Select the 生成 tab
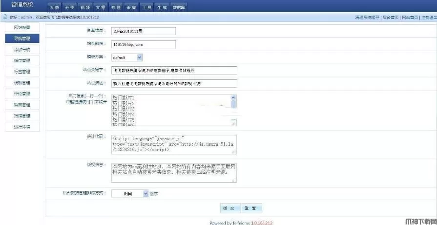437x225 pixels. 162,7
